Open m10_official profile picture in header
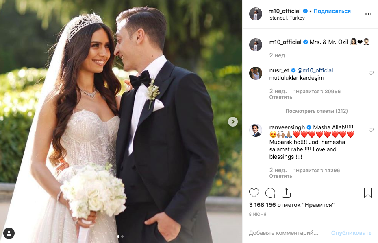The width and height of the screenshot is (378, 243). [x=256, y=14]
